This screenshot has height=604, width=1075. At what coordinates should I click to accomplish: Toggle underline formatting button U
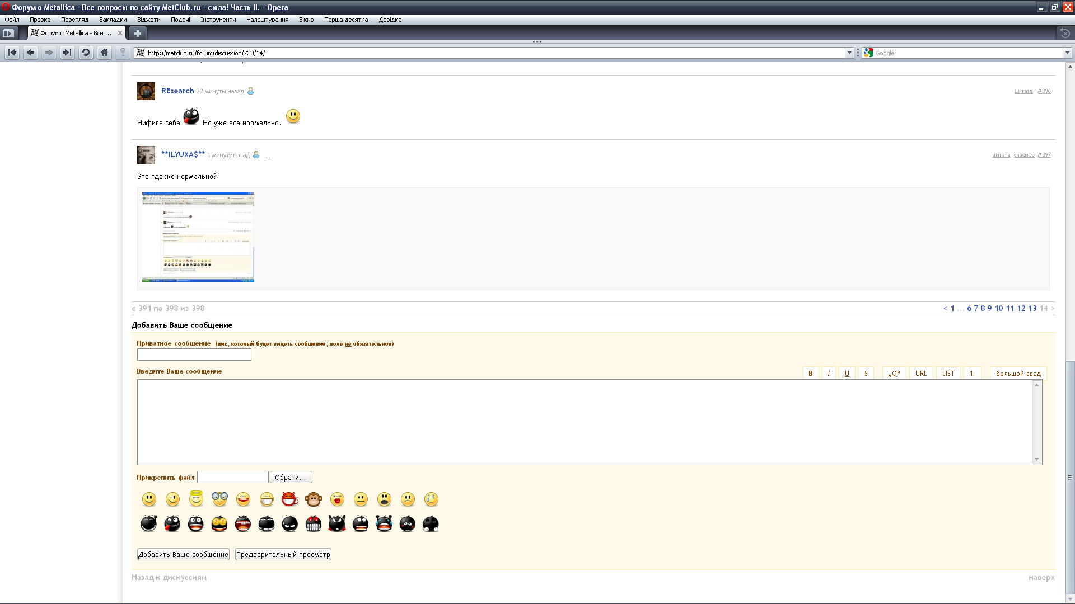coord(847,374)
